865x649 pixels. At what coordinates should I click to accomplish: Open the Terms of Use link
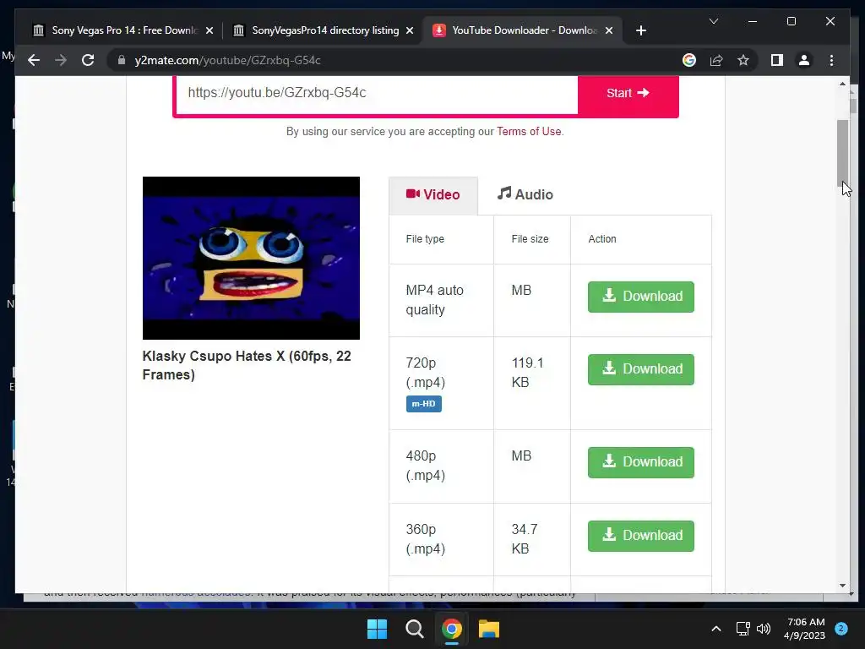pos(529,131)
